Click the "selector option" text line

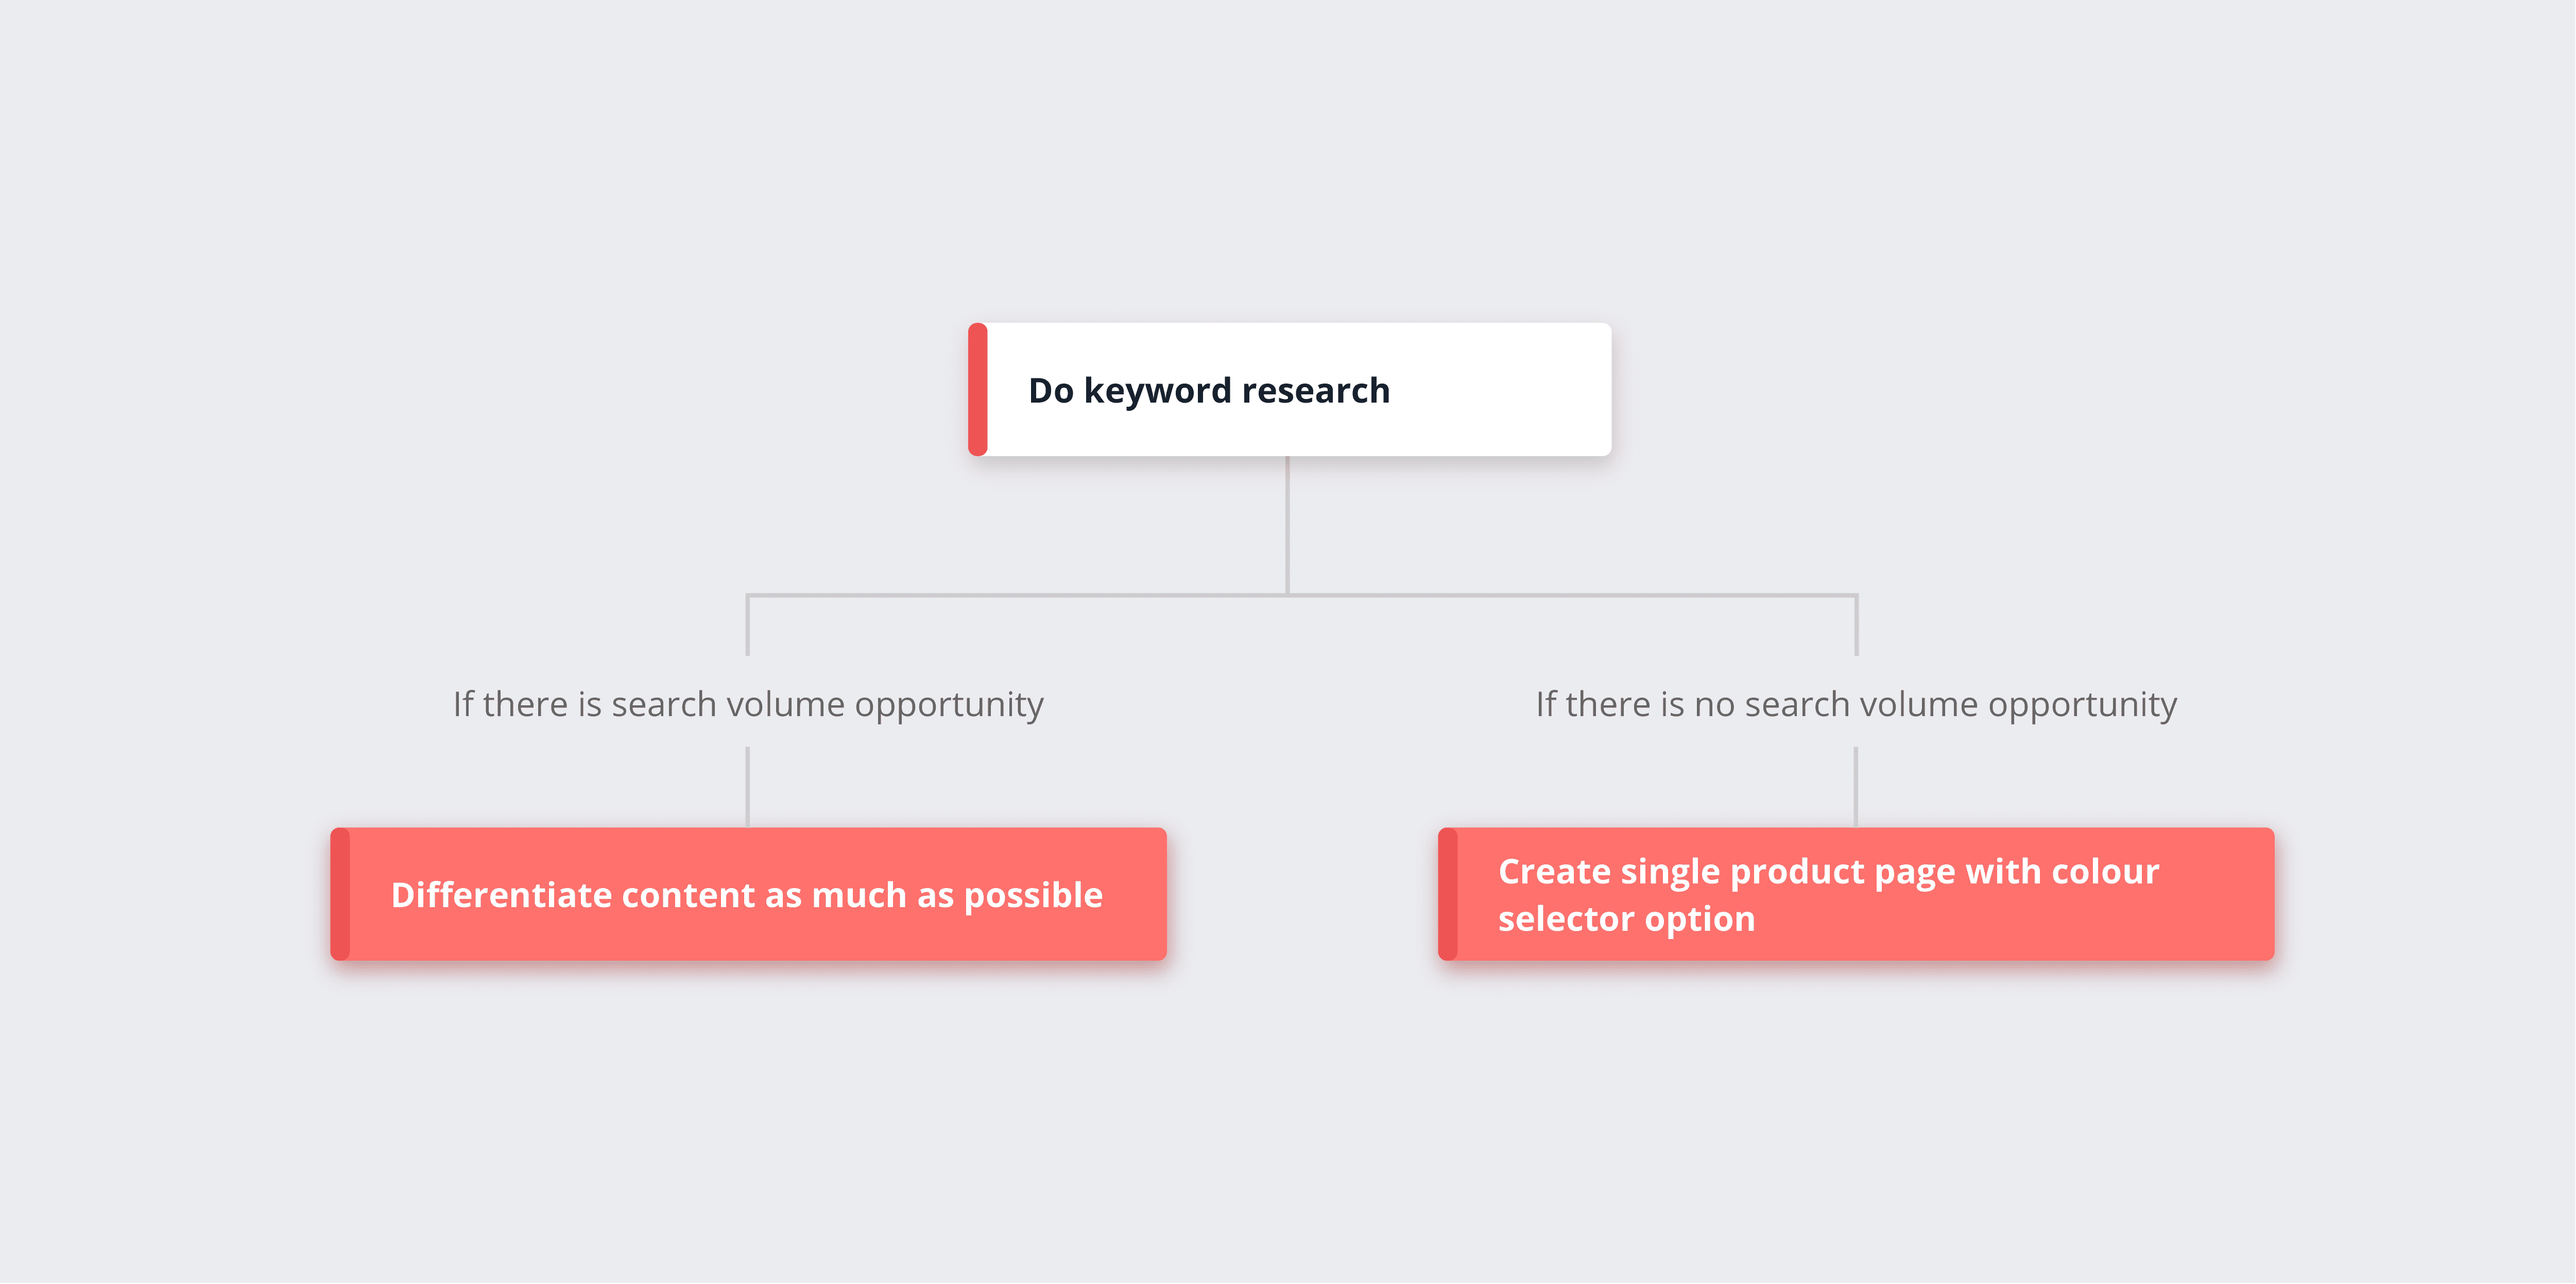(x=1626, y=918)
